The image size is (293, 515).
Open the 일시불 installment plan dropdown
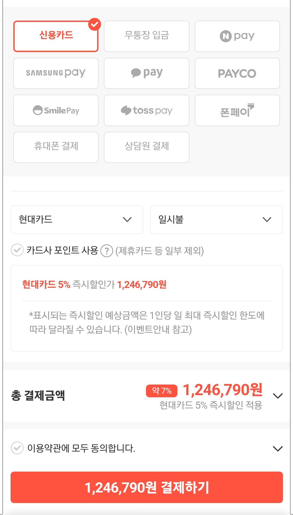pos(216,220)
